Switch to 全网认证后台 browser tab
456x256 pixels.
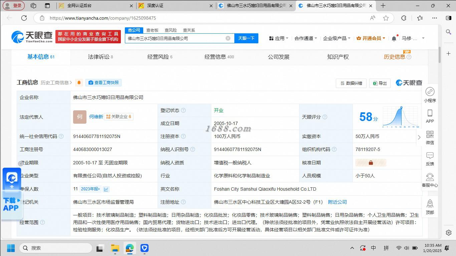95,6
